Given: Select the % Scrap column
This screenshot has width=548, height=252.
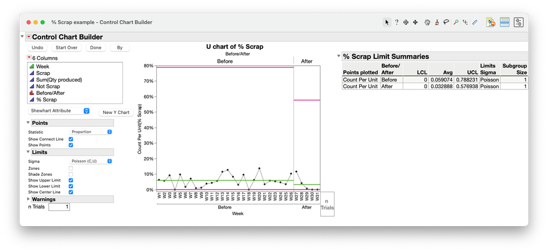Looking at the screenshot, I should [46, 100].
